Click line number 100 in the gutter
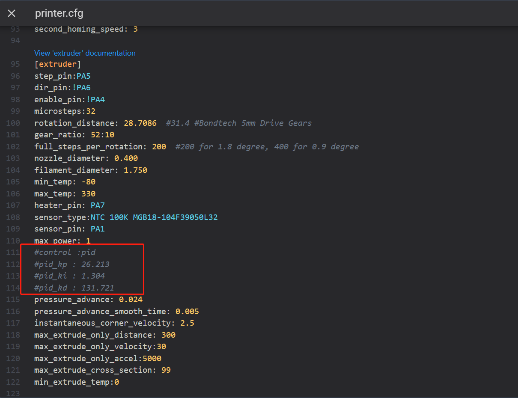The image size is (518, 398). (x=13, y=123)
